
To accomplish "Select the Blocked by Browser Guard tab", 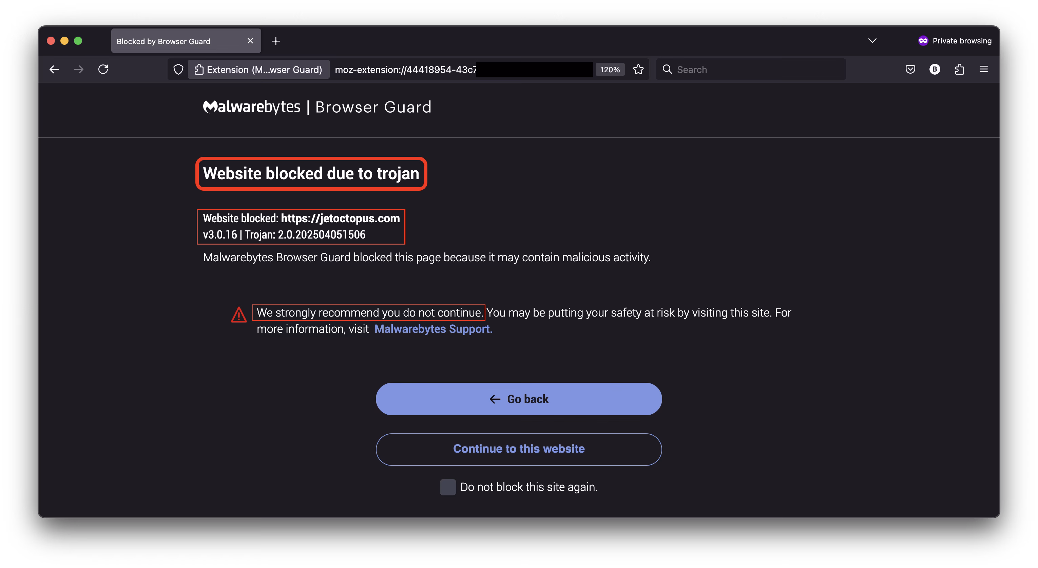I will (x=186, y=41).
